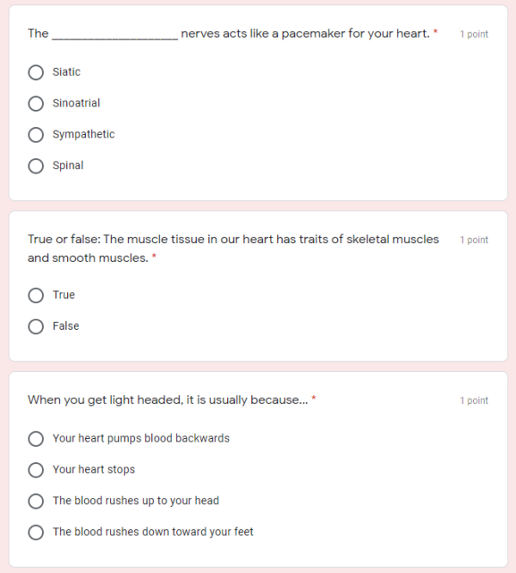Click the blank line in the pacemaker question
Screen dimensions: 516x573
click(x=115, y=35)
